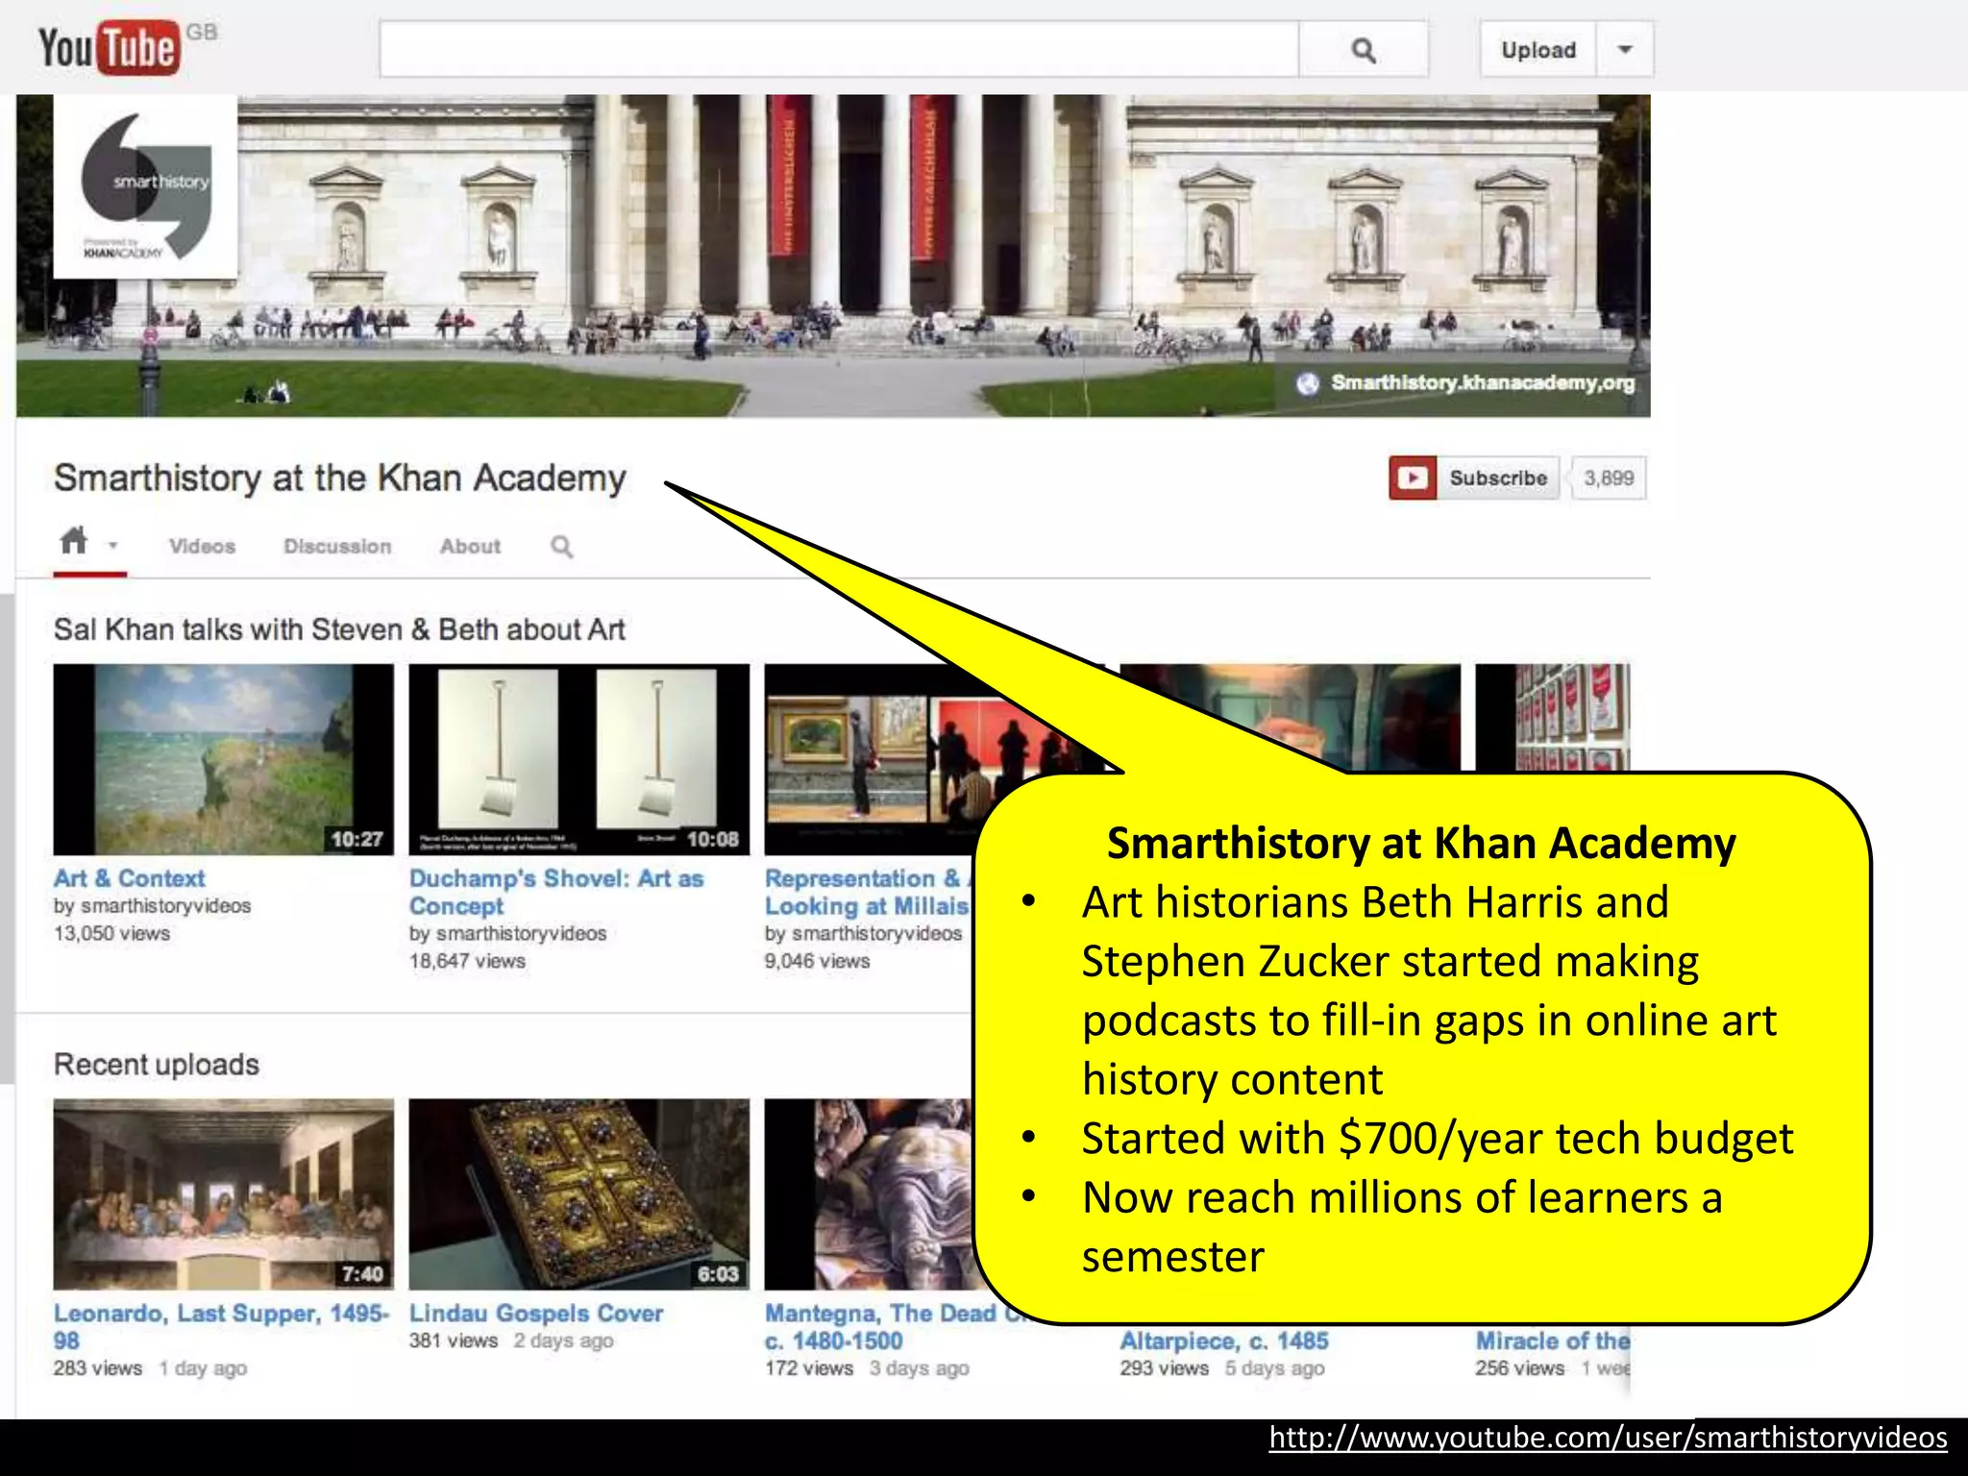This screenshot has height=1476, width=1968.
Task: Open Duchamp's Shovel: Art as Concept link
Action: click(556, 892)
